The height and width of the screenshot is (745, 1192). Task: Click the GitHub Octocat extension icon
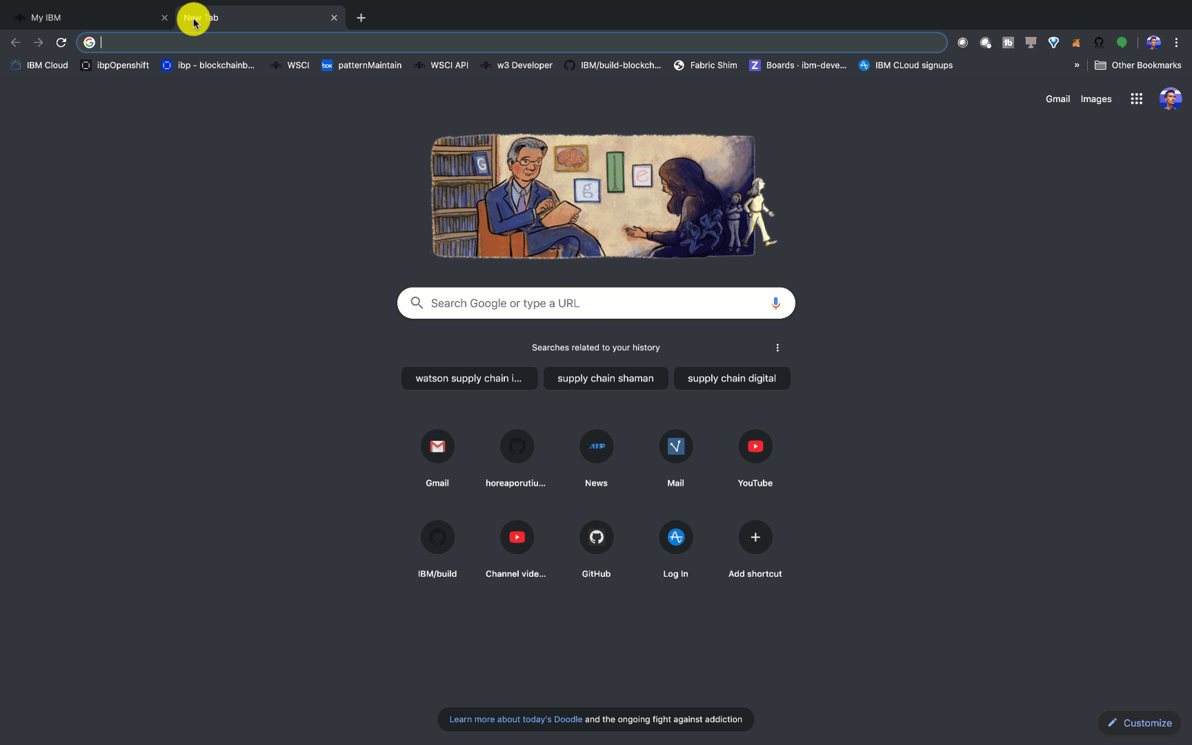1099,43
